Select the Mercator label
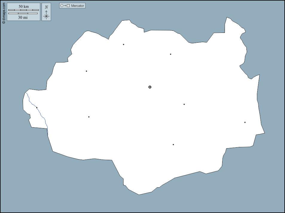This screenshot has height=213, width=285. pos(77,5)
